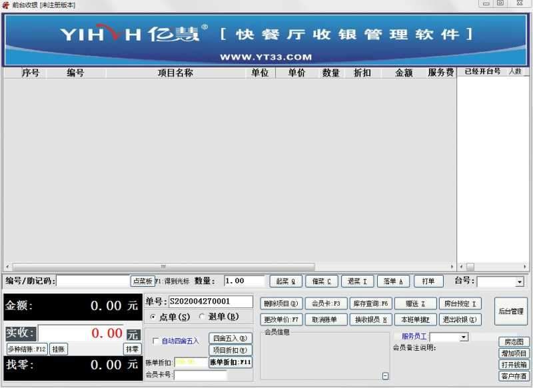Click the 赠送 gift item button
The width and height of the screenshot is (533, 388).
click(416, 302)
